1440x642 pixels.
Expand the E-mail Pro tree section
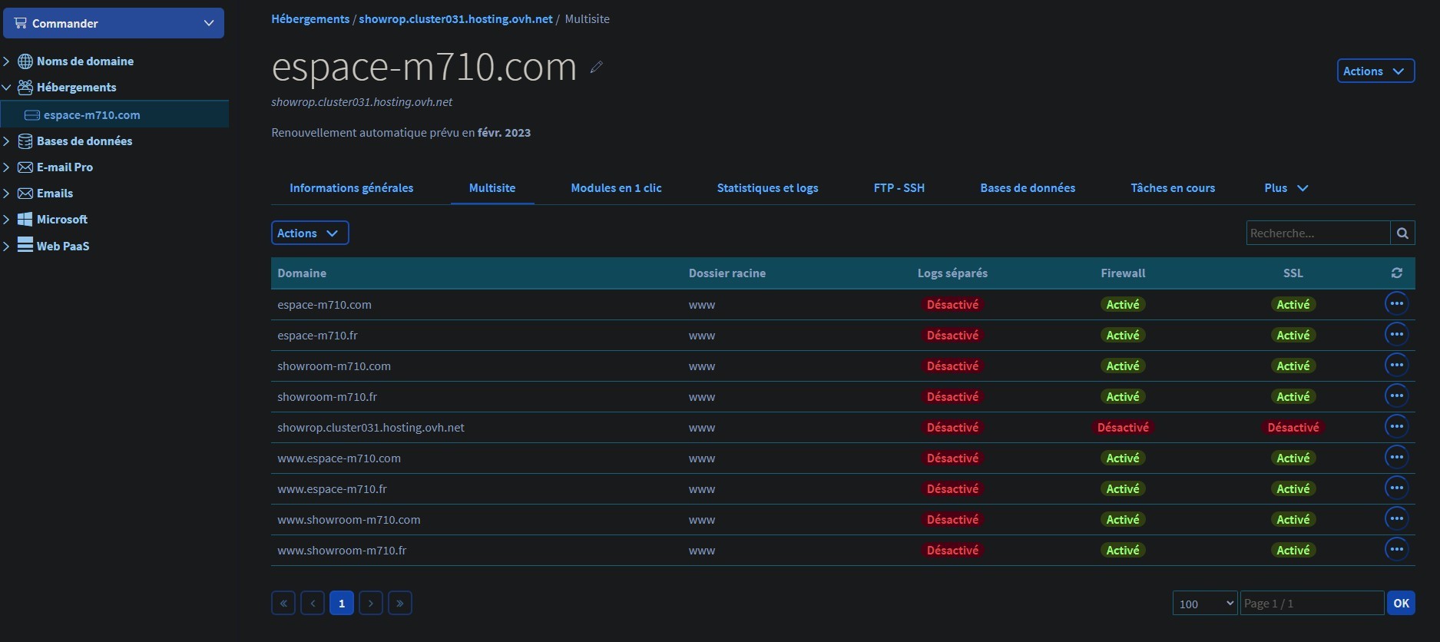7,167
